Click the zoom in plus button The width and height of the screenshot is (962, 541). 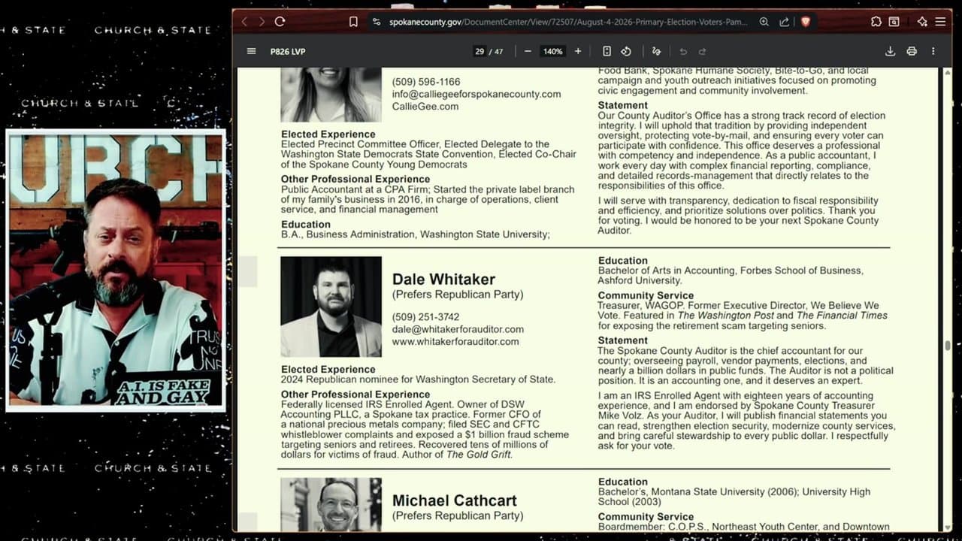tap(578, 51)
